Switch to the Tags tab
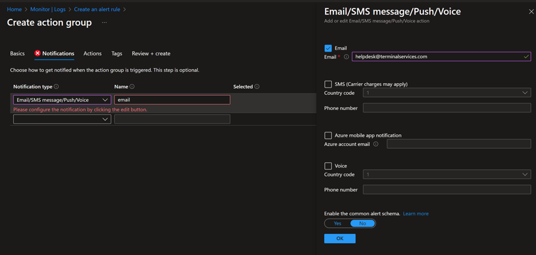 click(117, 54)
